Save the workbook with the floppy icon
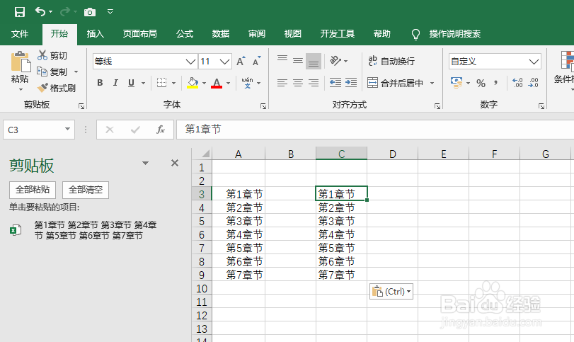The image size is (574, 342). pyautogui.click(x=19, y=12)
